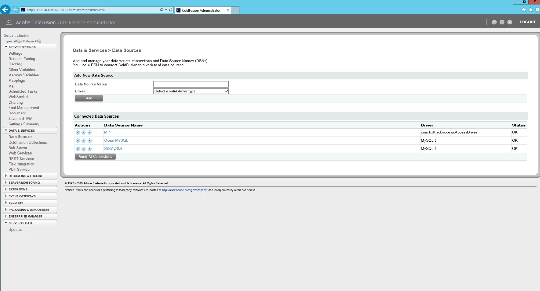
Task: Click the Collapse All icon in sidebar
Action: [x=40, y=41]
